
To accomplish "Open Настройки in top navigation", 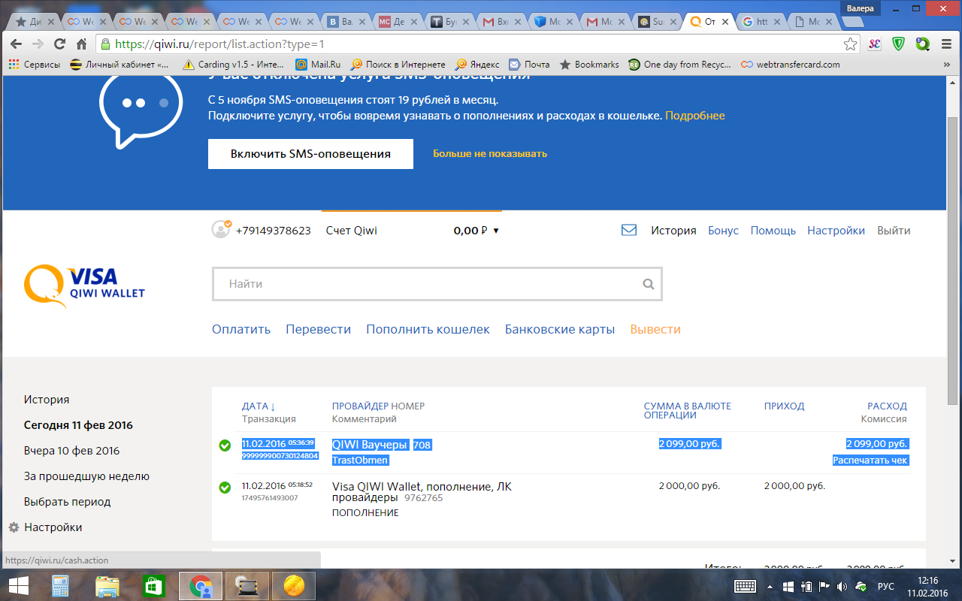I will [x=836, y=231].
